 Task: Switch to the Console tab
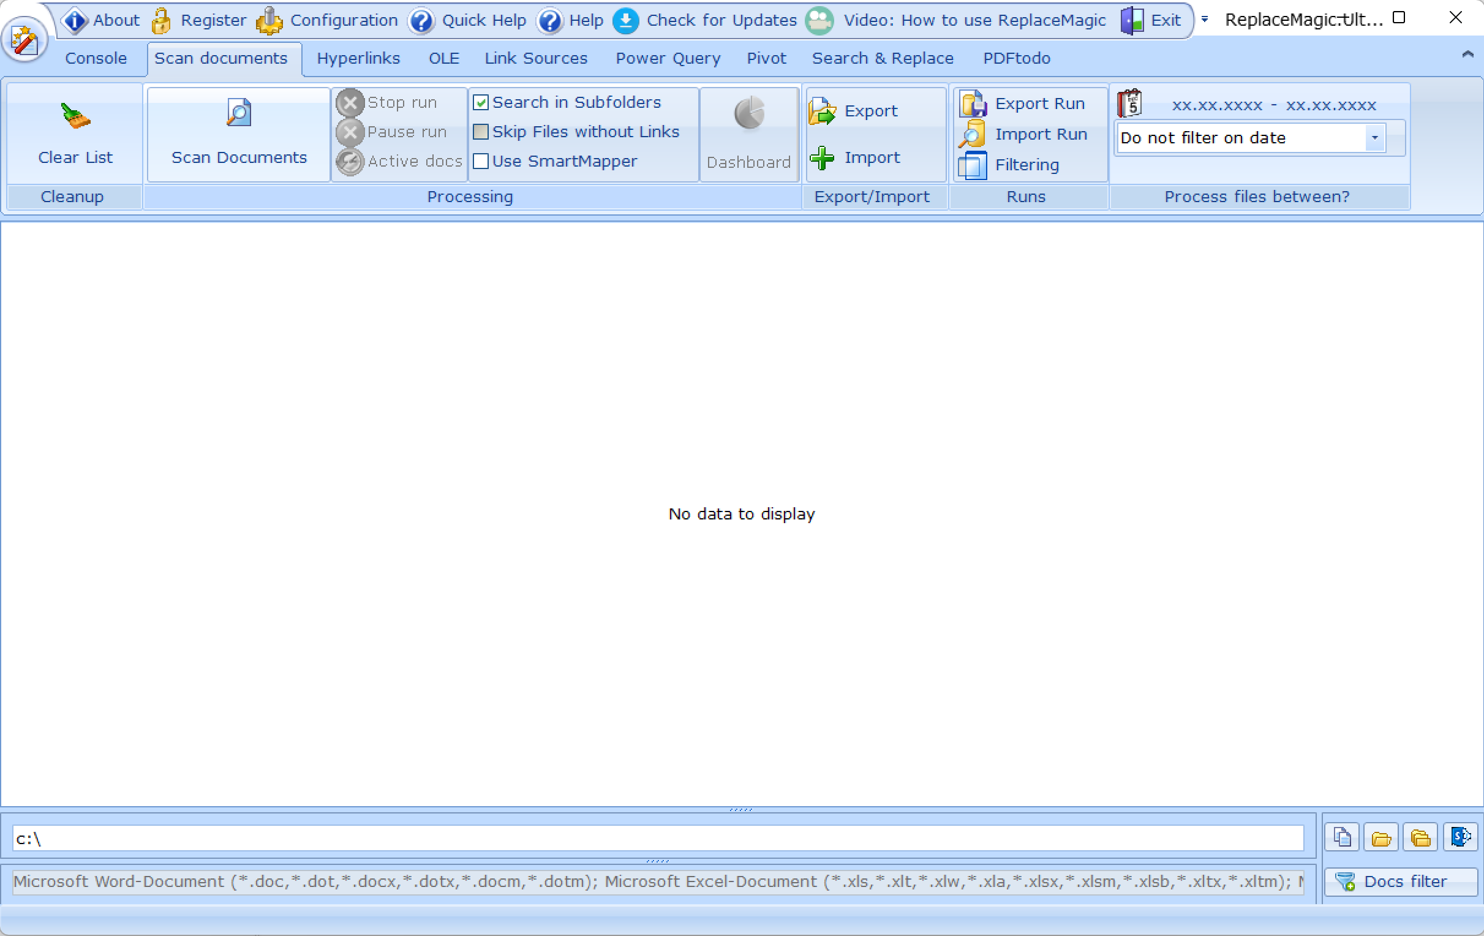point(96,59)
